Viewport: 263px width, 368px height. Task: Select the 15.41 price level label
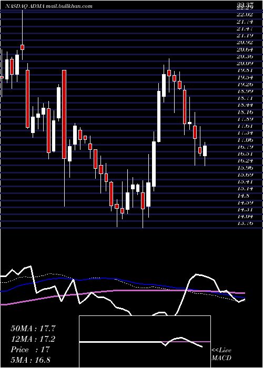(x=245, y=181)
